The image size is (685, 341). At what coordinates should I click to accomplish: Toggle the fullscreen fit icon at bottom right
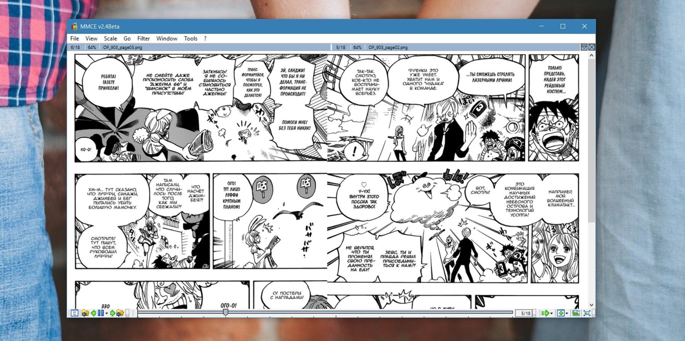pyautogui.click(x=587, y=313)
